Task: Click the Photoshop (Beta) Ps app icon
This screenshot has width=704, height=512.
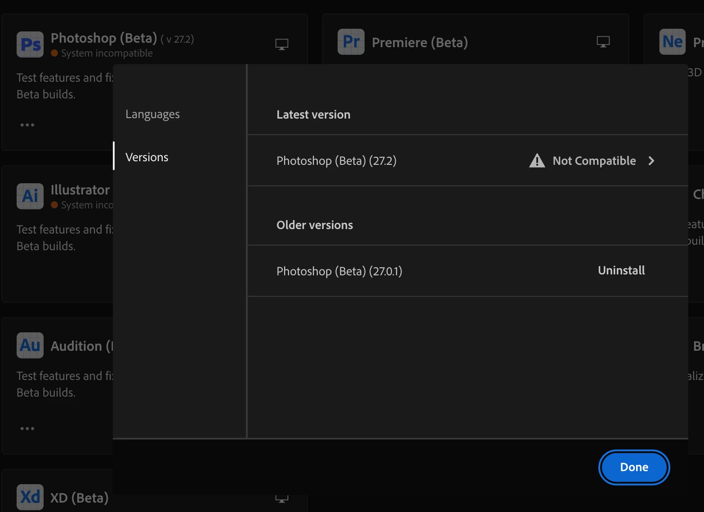Action: click(30, 44)
